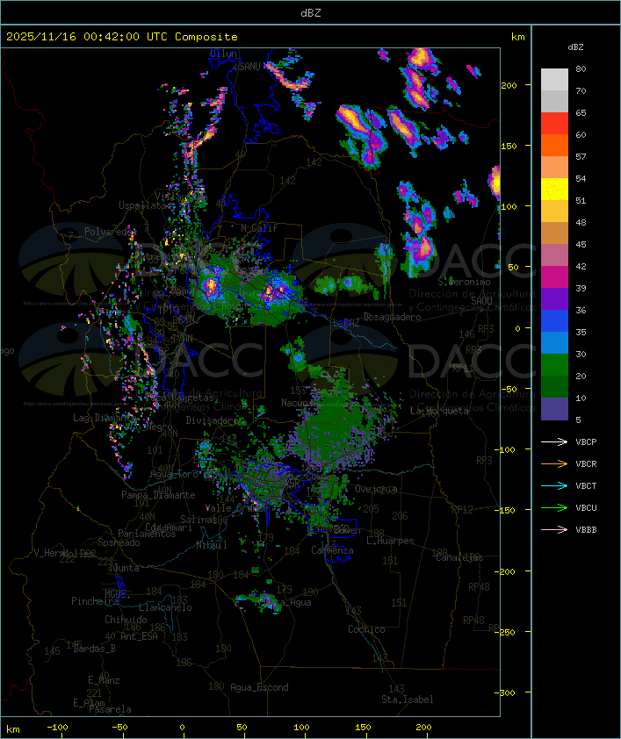This screenshot has width=621, height=739.
Task: Click the VBCU legend label
Action: (x=586, y=507)
